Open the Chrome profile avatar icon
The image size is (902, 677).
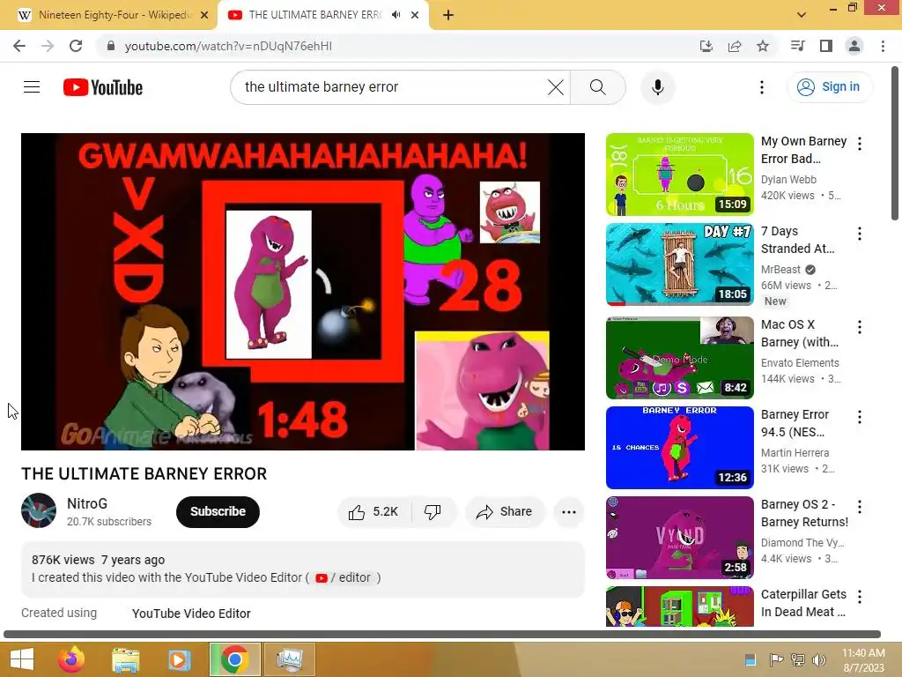[854, 46]
